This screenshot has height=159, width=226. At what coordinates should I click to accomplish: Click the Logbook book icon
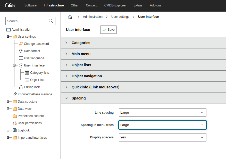coord(14,130)
